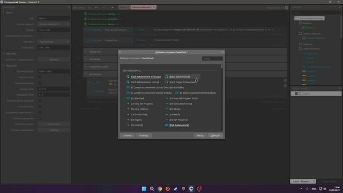
Task: Select the Макеты folder in project tree
Action: 305,23
